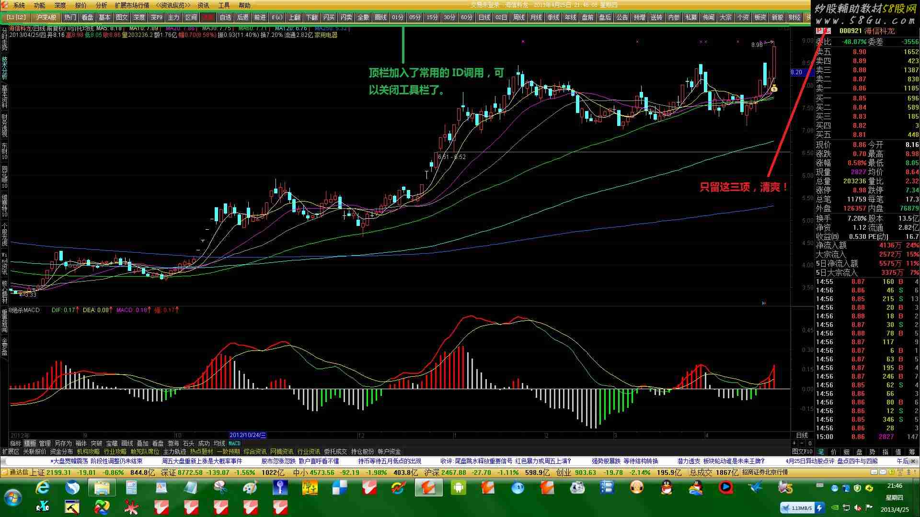The height and width of the screenshot is (517, 920).
Task: Click the 公告 toolbar button
Action: (622, 17)
